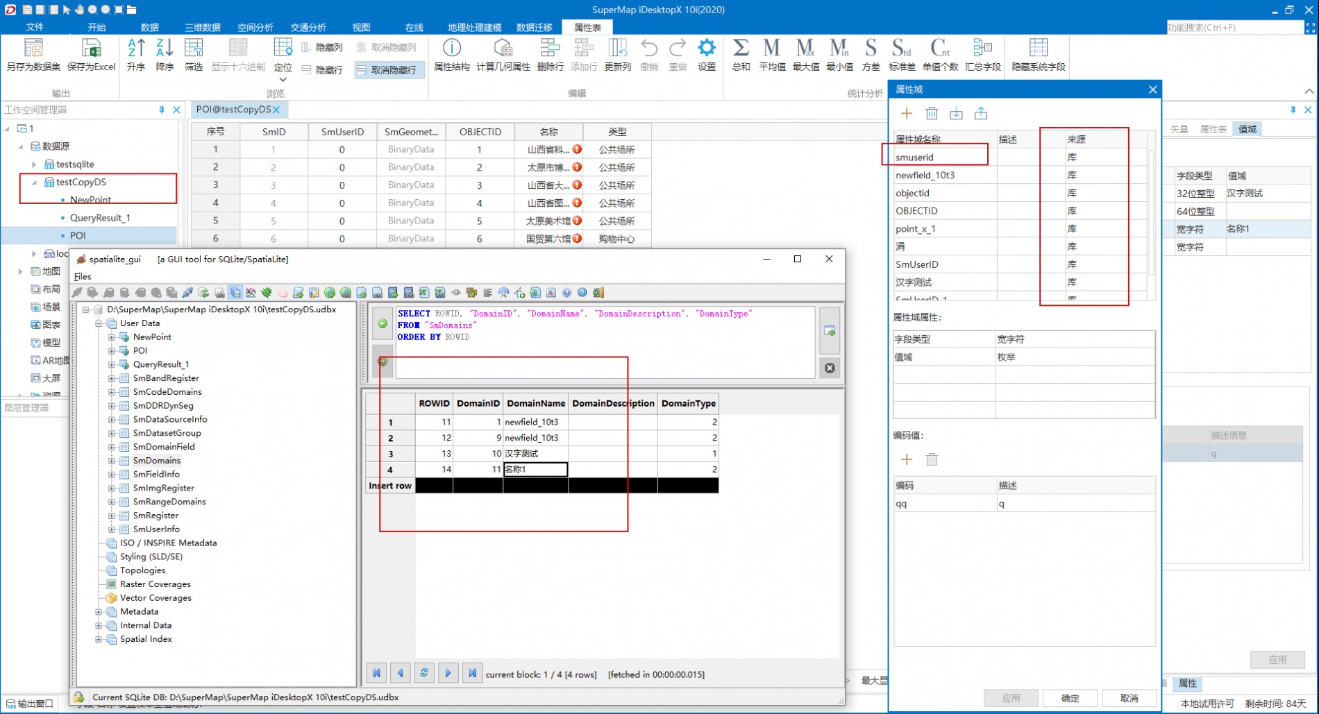Expand Metadata node in spatialite tree
The height and width of the screenshot is (714, 1319).
click(99, 612)
